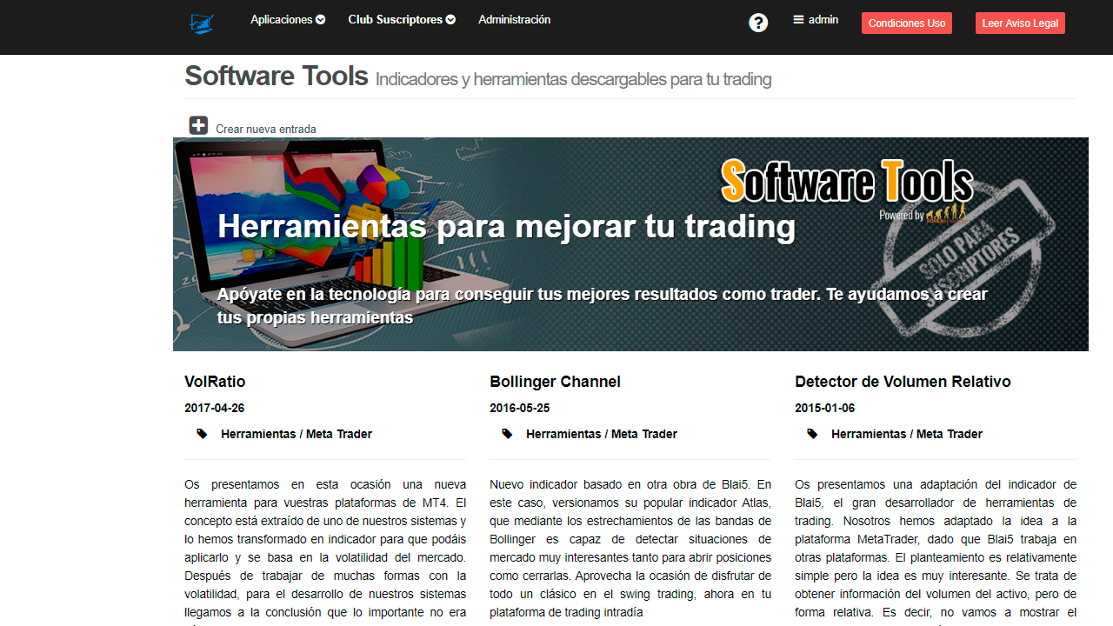Image resolution: width=1113 pixels, height=626 pixels.
Task: Expand the Club Suscriptores dropdown menu
Action: (x=402, y=19)
